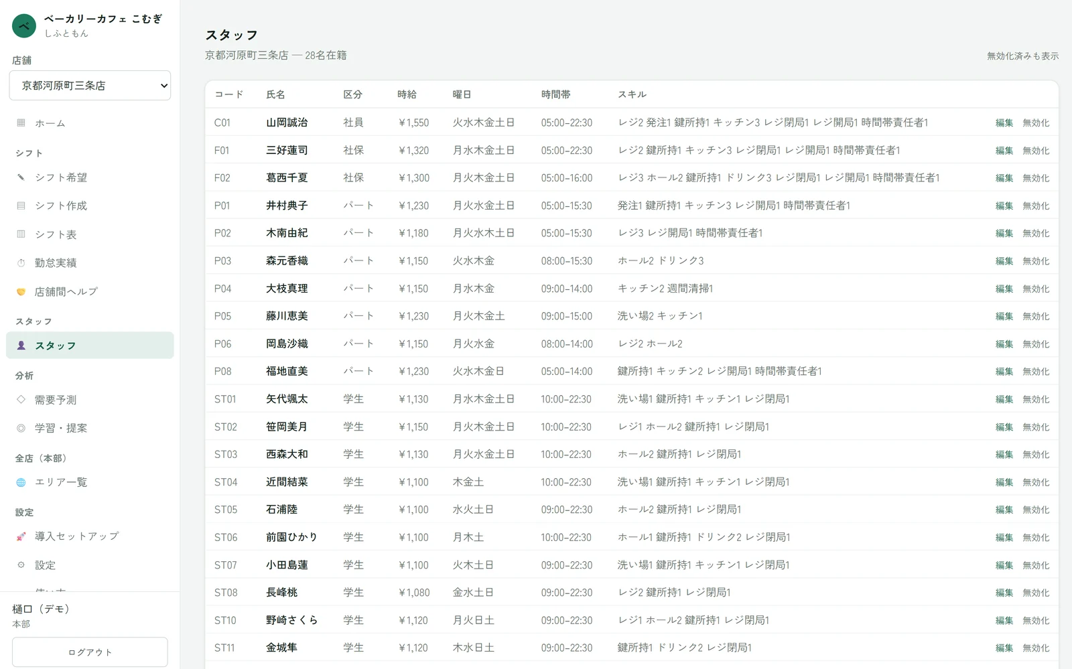
Task: Open シフト作成 in the sidebar
Action: [x=90, y=206]
